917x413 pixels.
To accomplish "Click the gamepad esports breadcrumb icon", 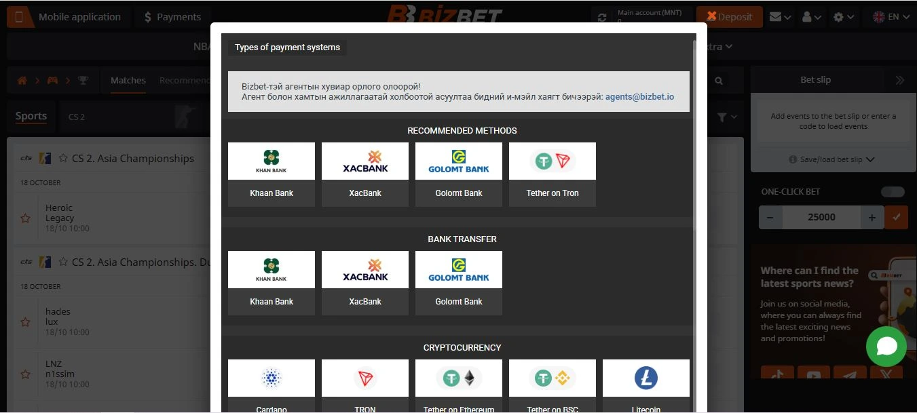I will point(52,81).
